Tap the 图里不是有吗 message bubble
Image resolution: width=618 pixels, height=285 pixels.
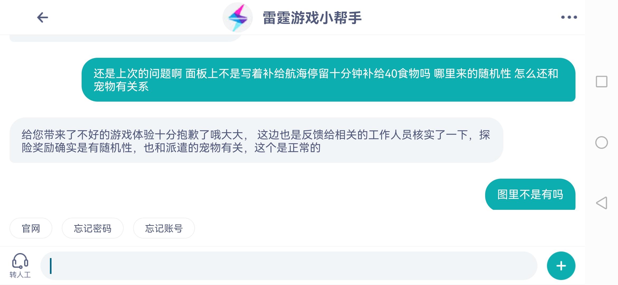tap(530, 194)
